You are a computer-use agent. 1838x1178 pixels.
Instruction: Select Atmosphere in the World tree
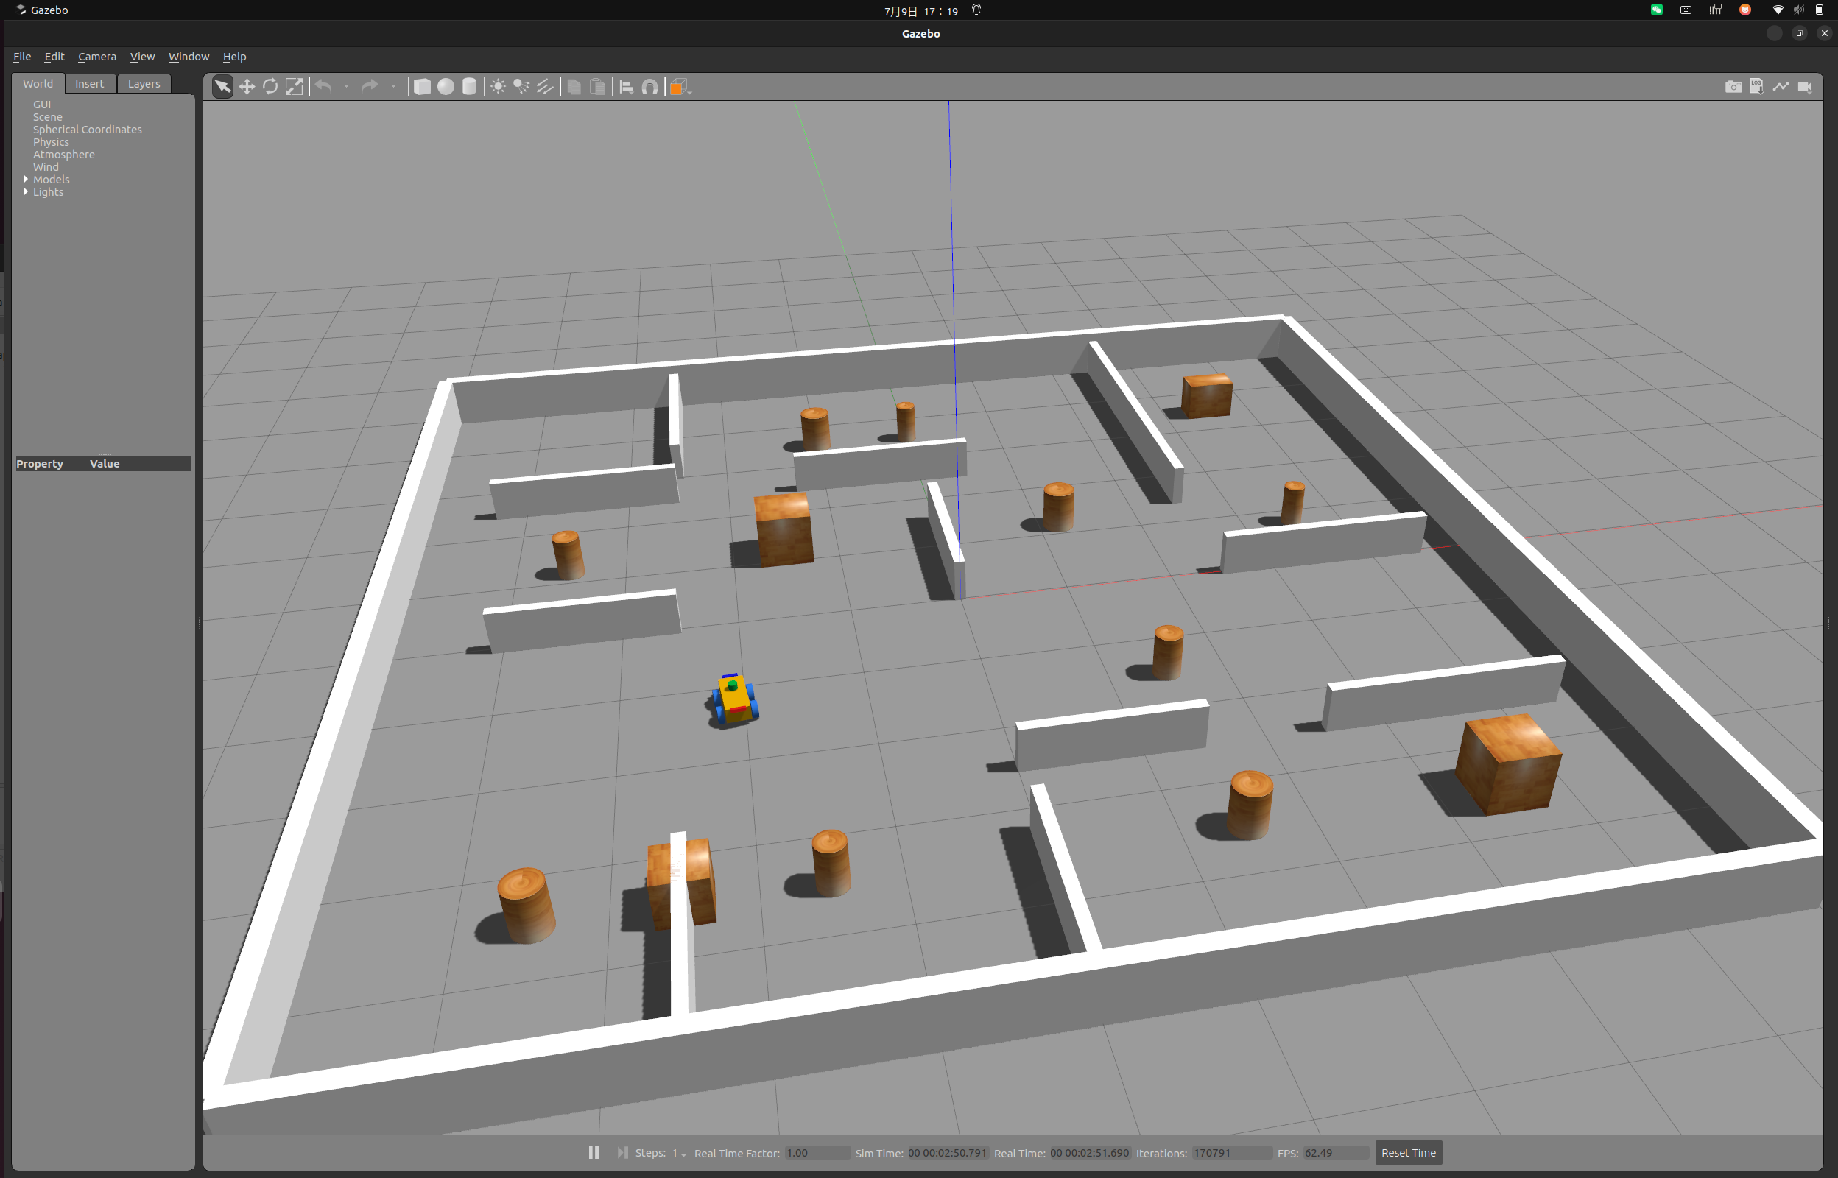63,155
